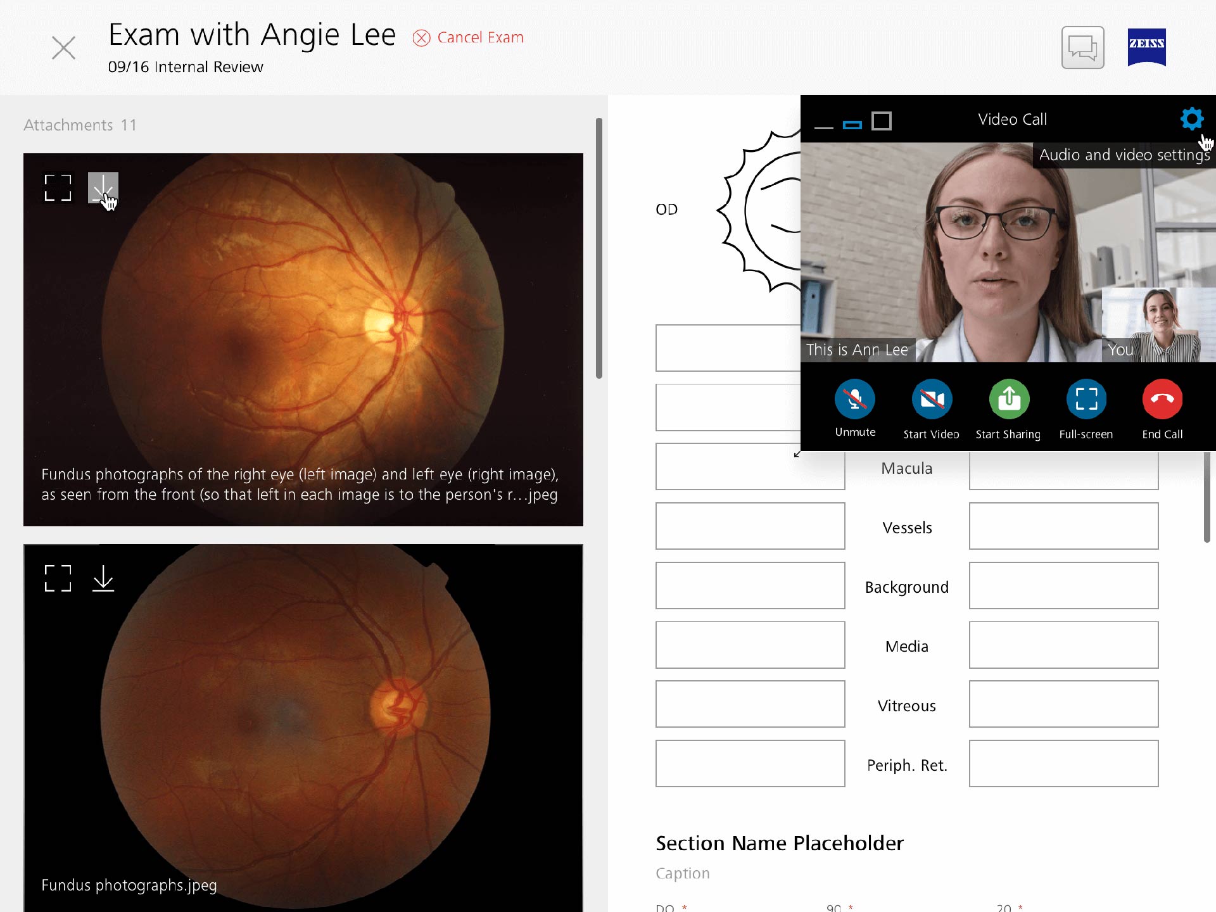Expand second fundus photograph fullscreen
The width and height of the screenshot is (1216, 912).
[58, 578]
